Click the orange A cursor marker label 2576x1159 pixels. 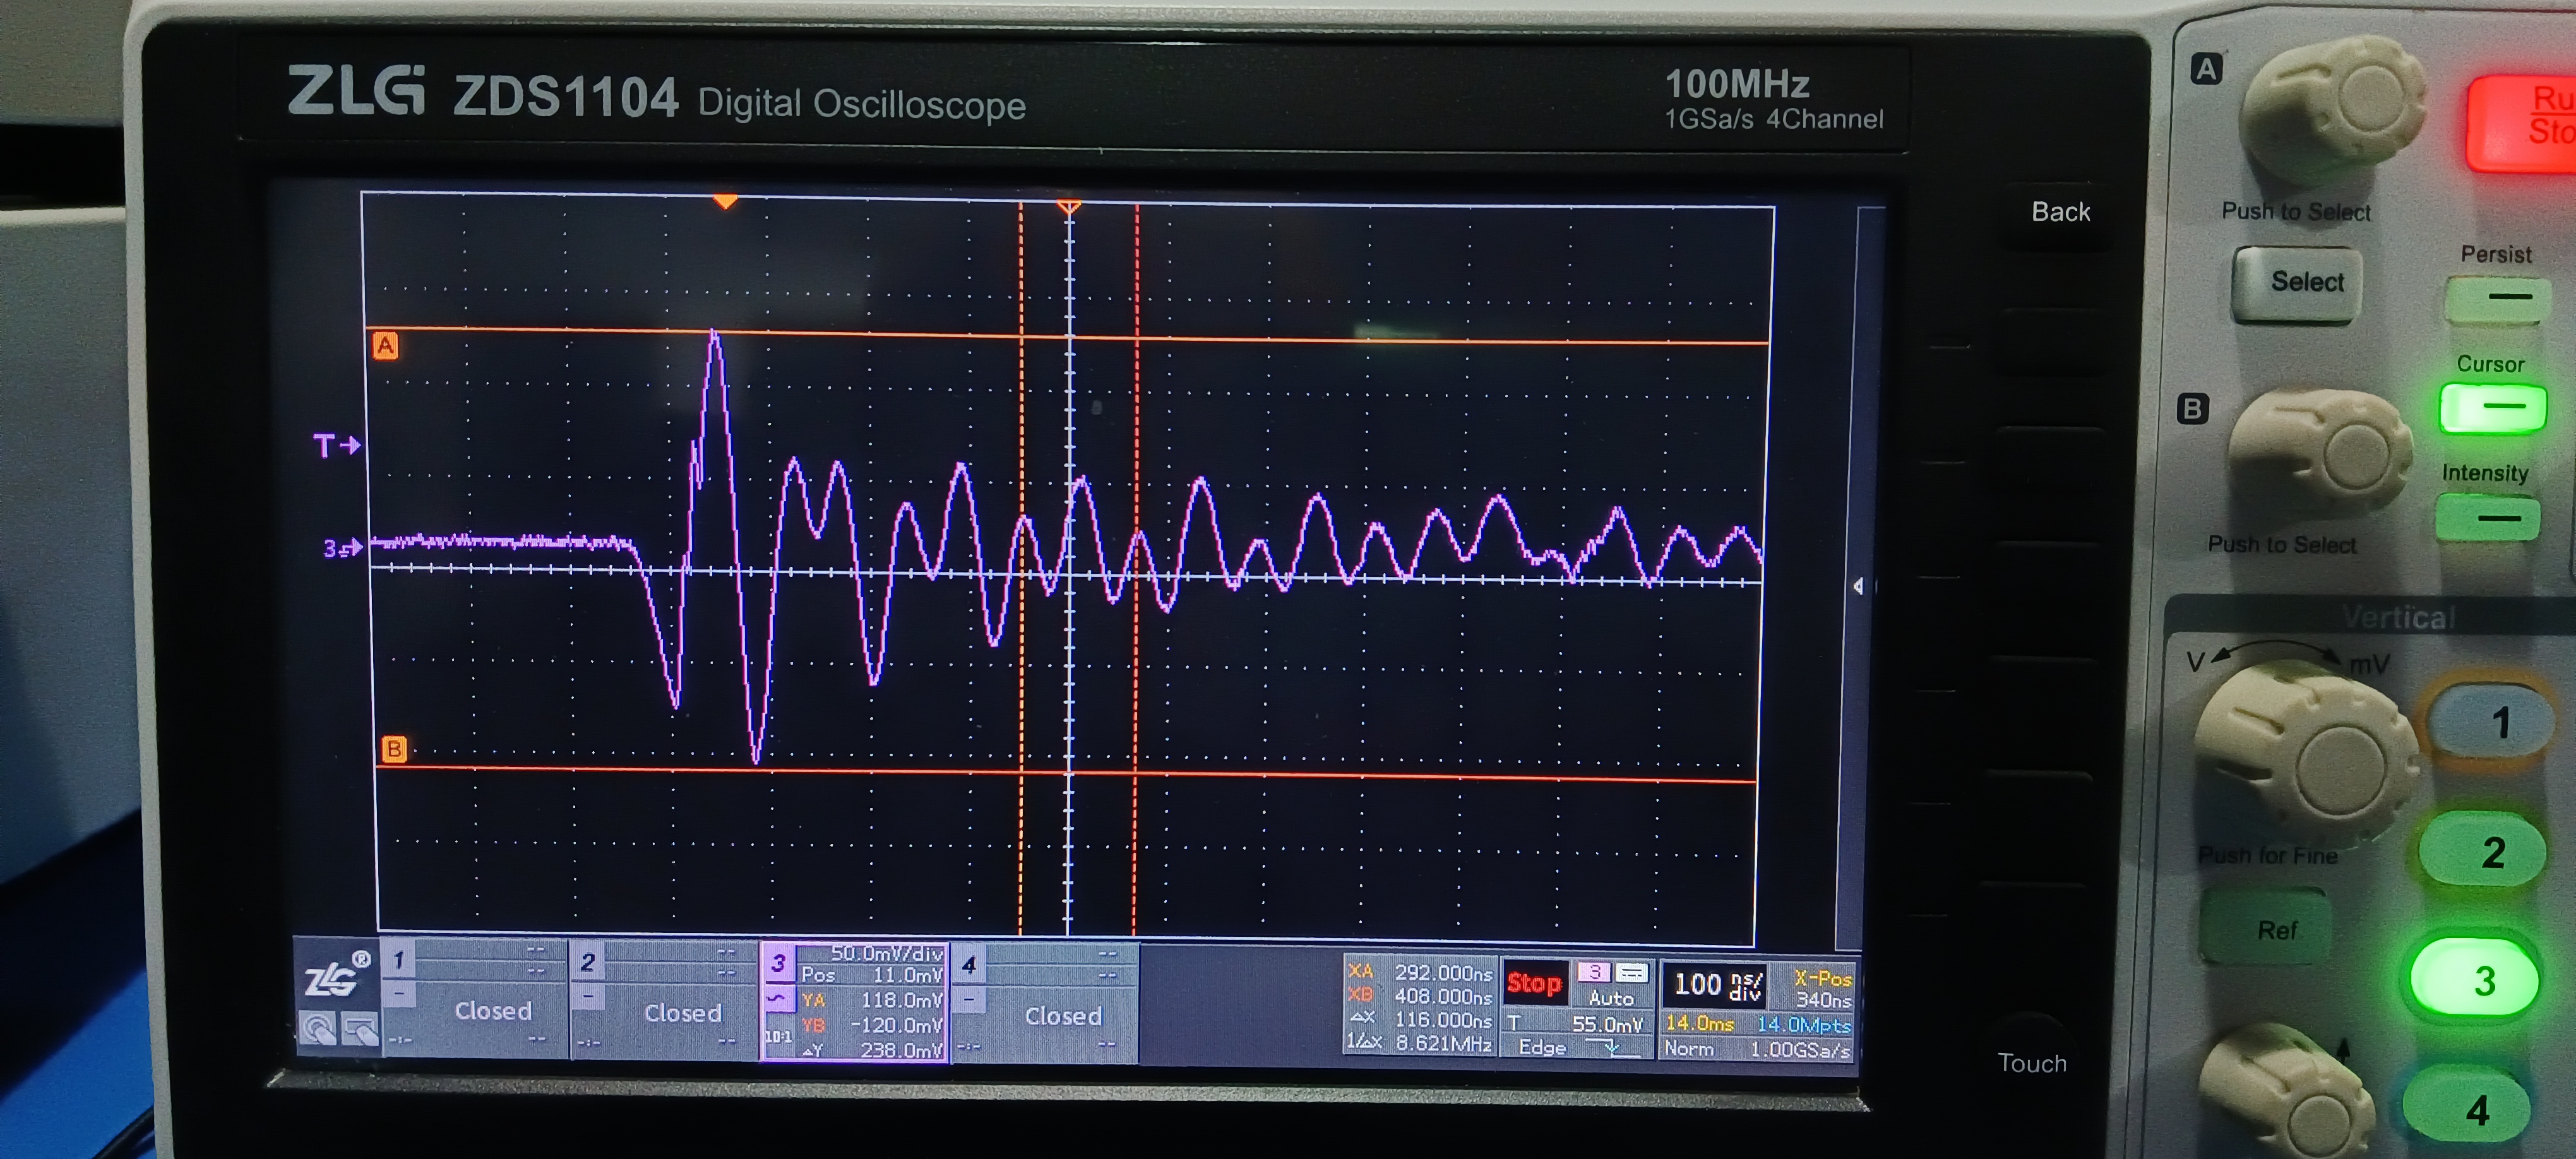(386, 346)
